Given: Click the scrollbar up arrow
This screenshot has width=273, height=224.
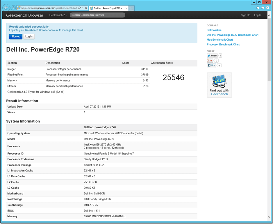Looking at the screenshot, I should (x=269, y=15).
